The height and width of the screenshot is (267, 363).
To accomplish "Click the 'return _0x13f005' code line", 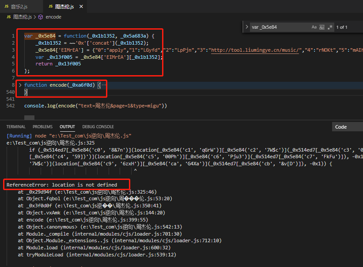I will click(x=58, y=64).
